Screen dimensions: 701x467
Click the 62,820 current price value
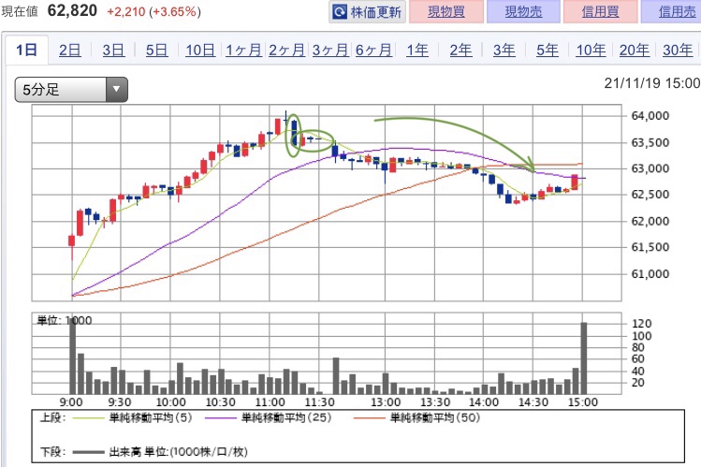pyautogui.click(x=72, y=10)
